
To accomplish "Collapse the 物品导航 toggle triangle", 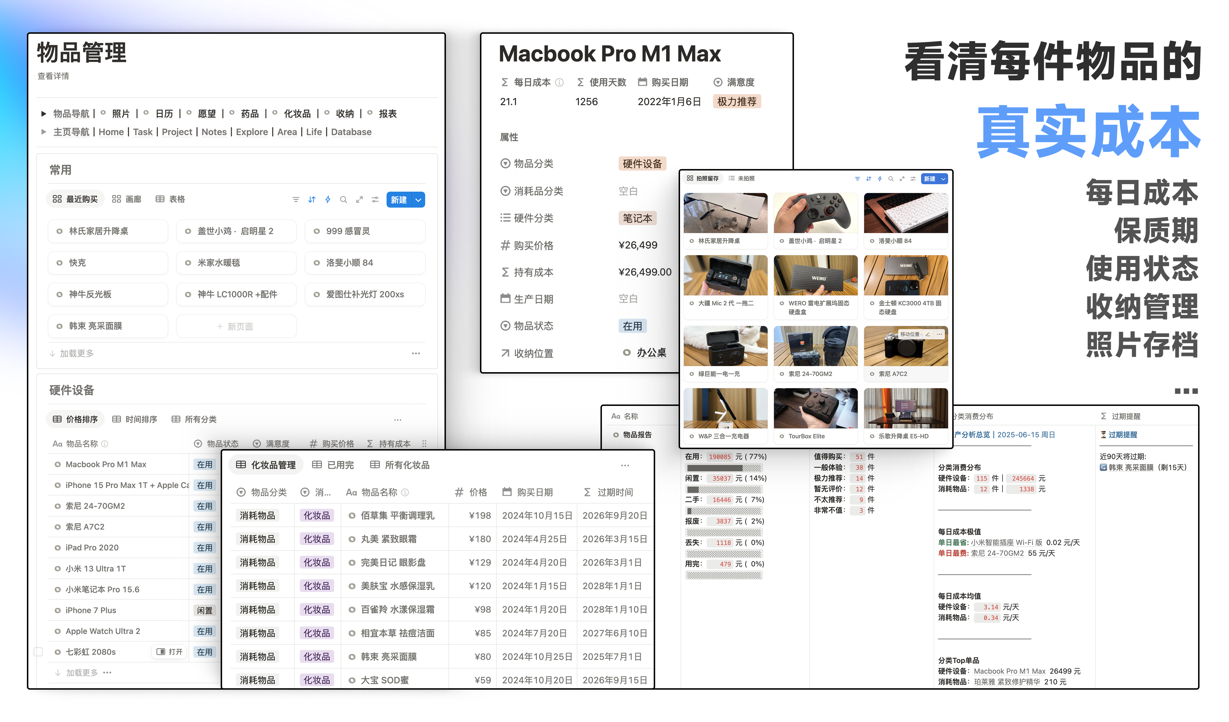I will pyautogui.click(x=44, y=114).
